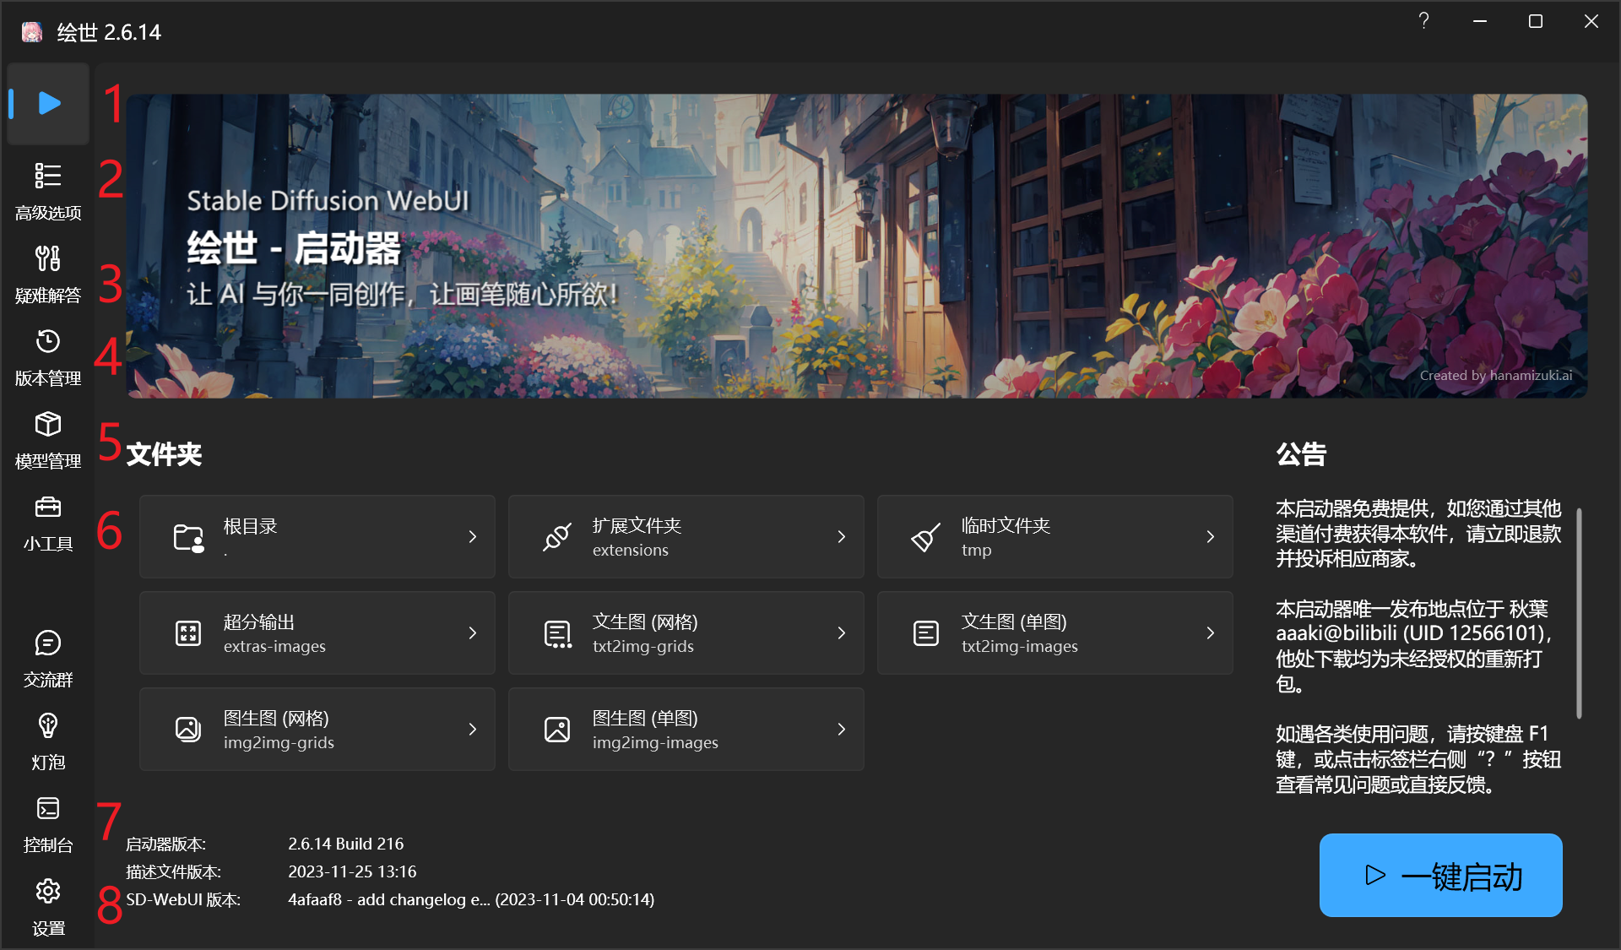1621x950 pixels.
Task: Click the 一键启动 launch button
Action: 1440,876
